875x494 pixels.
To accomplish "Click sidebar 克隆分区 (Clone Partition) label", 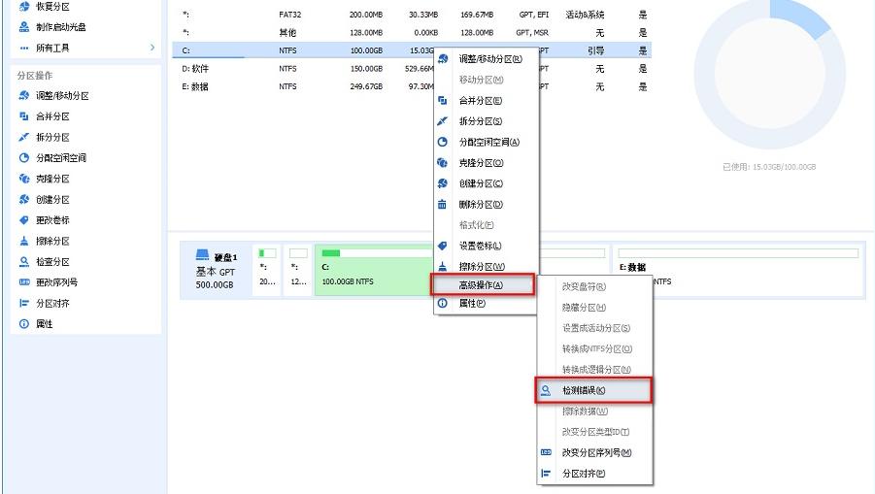I will (52, 179).
